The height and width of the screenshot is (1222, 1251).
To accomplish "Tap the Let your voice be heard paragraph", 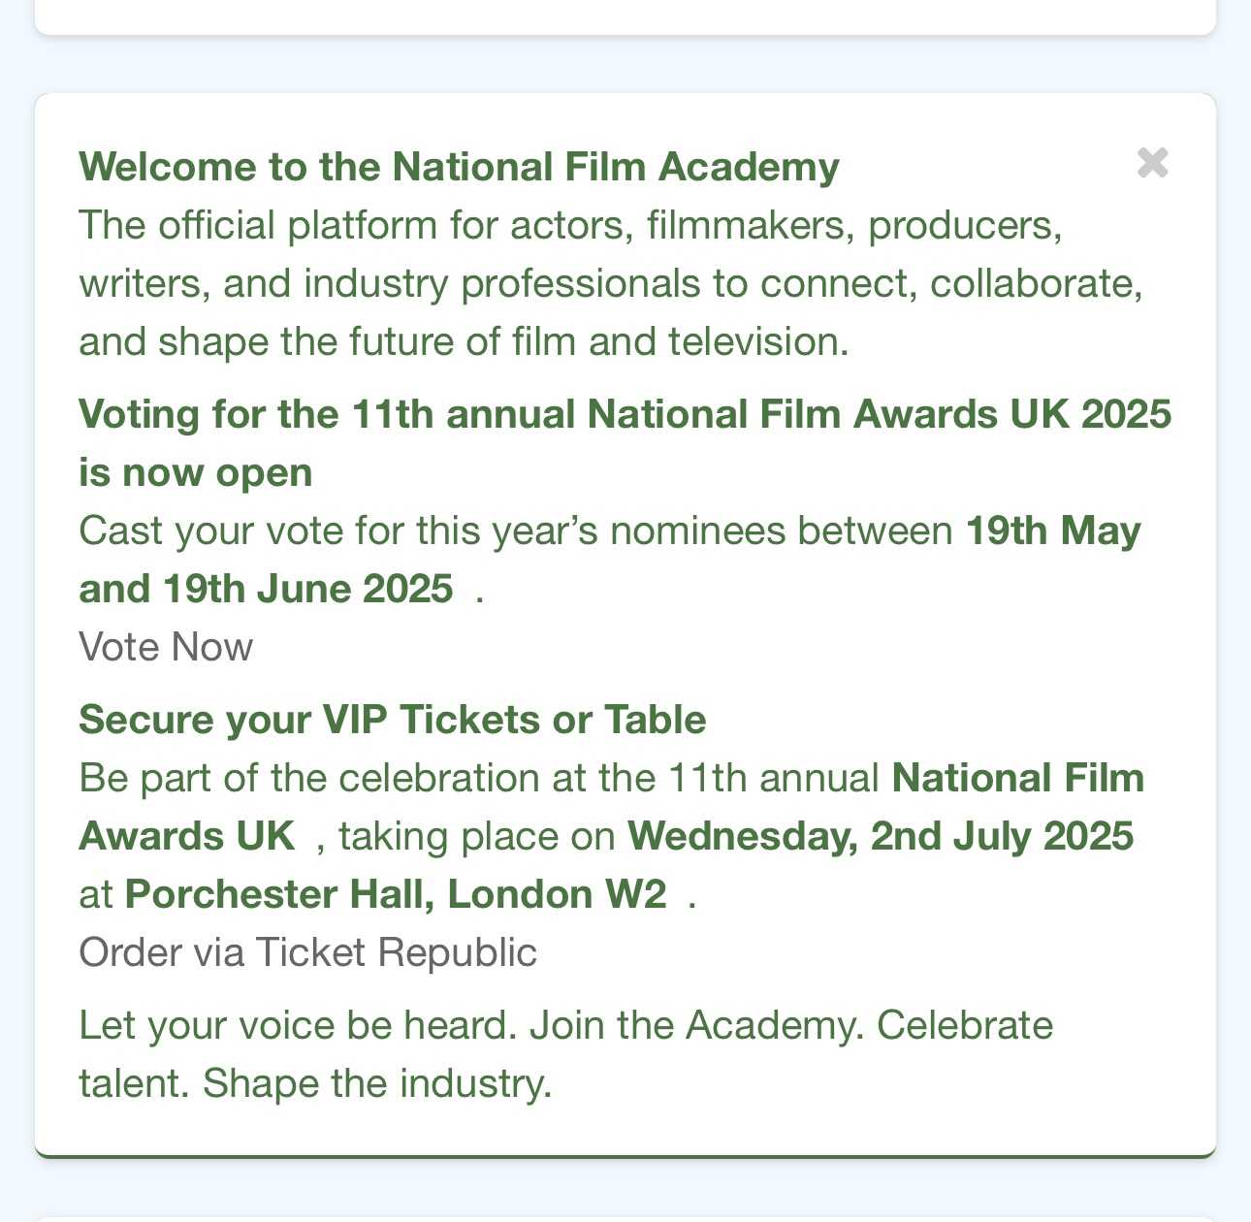I will pyautogui.click(x=566, y=1054).
